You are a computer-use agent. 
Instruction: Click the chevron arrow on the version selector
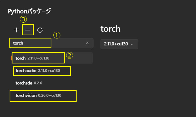tap(132, 44)
